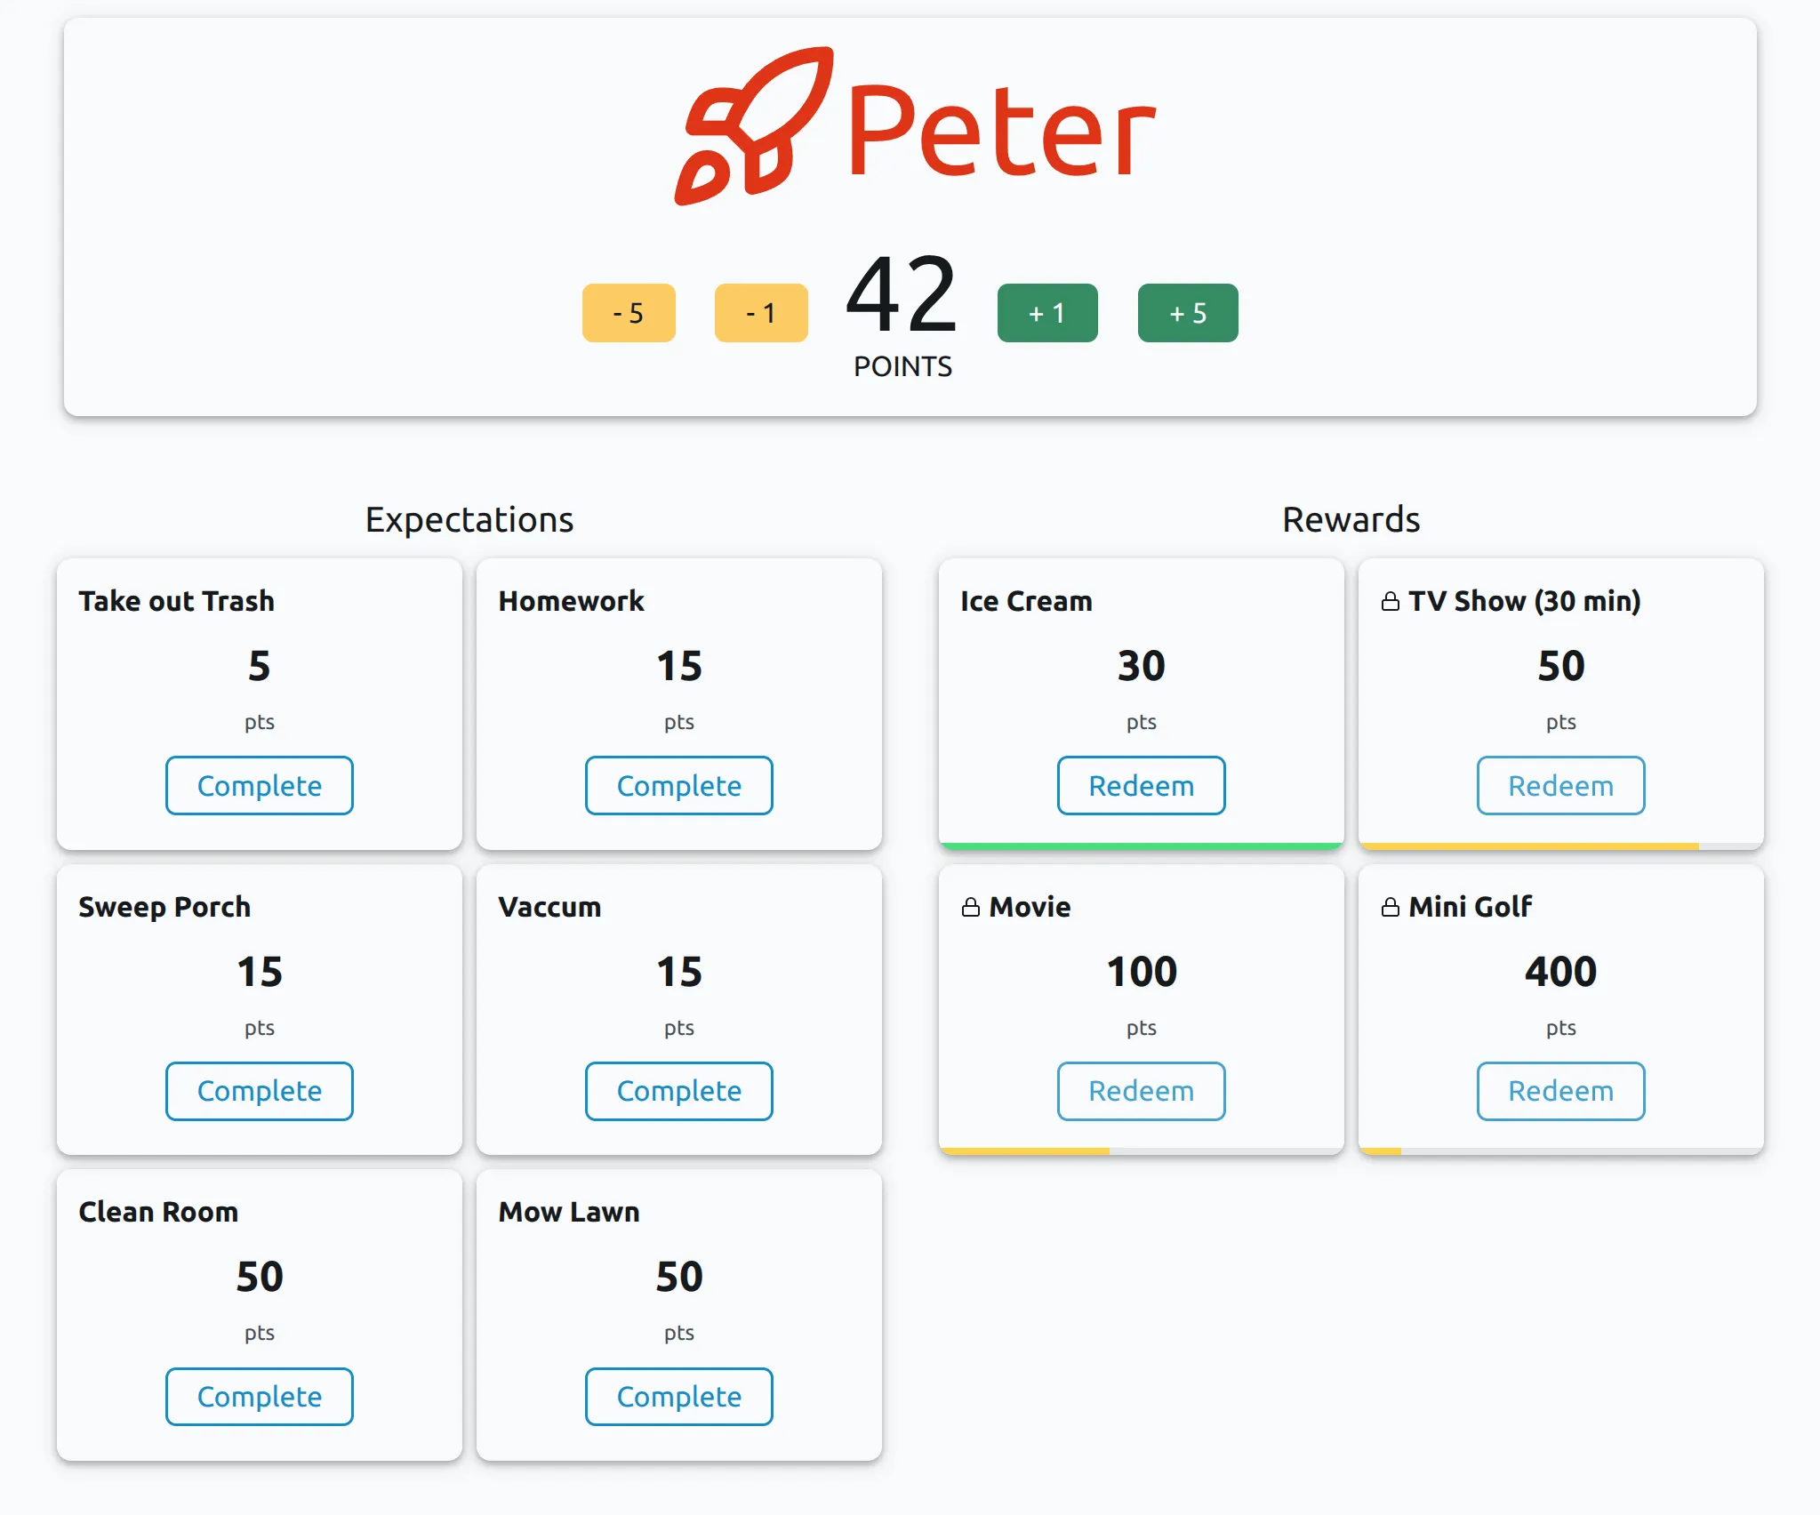Complete the Clean Room chore
This screenshot has height=1515, width=1820.
pyautogui.click(x=259, y=1396)
